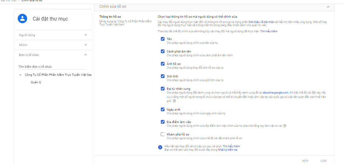Select the Quản lý organizational unit

pyautogui.click(x=36, y=82)
